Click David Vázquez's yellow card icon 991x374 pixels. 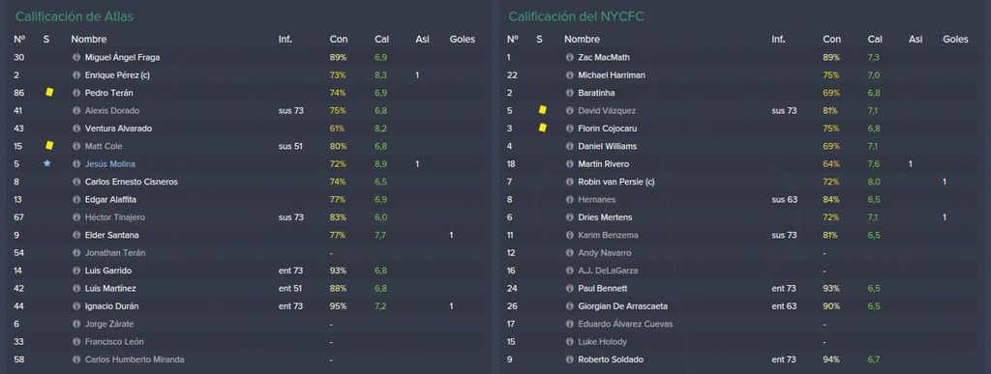[x=542, y=110]
